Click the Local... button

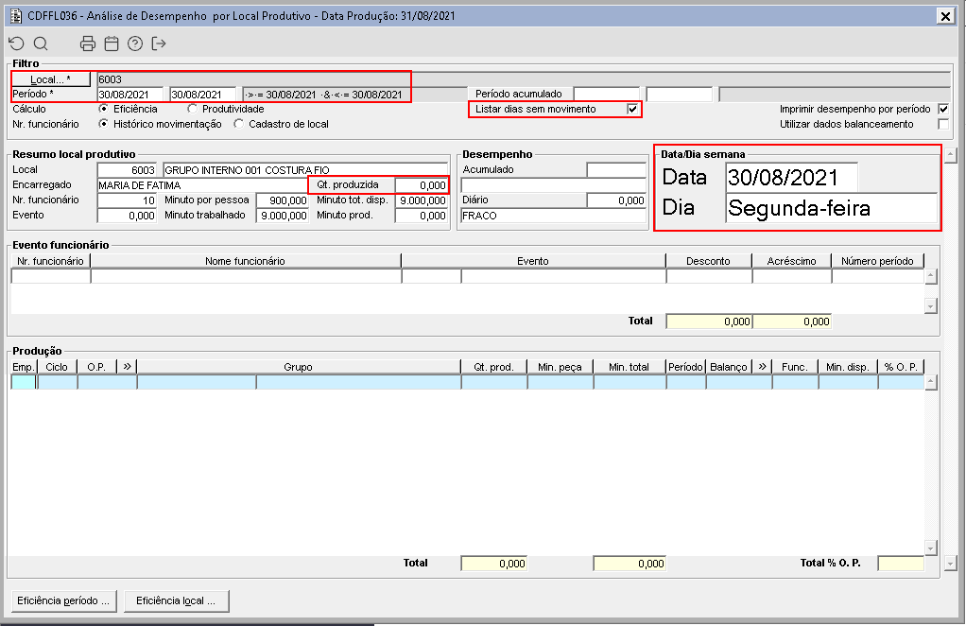[50, 79]
